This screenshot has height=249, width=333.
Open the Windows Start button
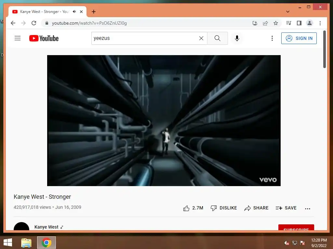point(8,243)
